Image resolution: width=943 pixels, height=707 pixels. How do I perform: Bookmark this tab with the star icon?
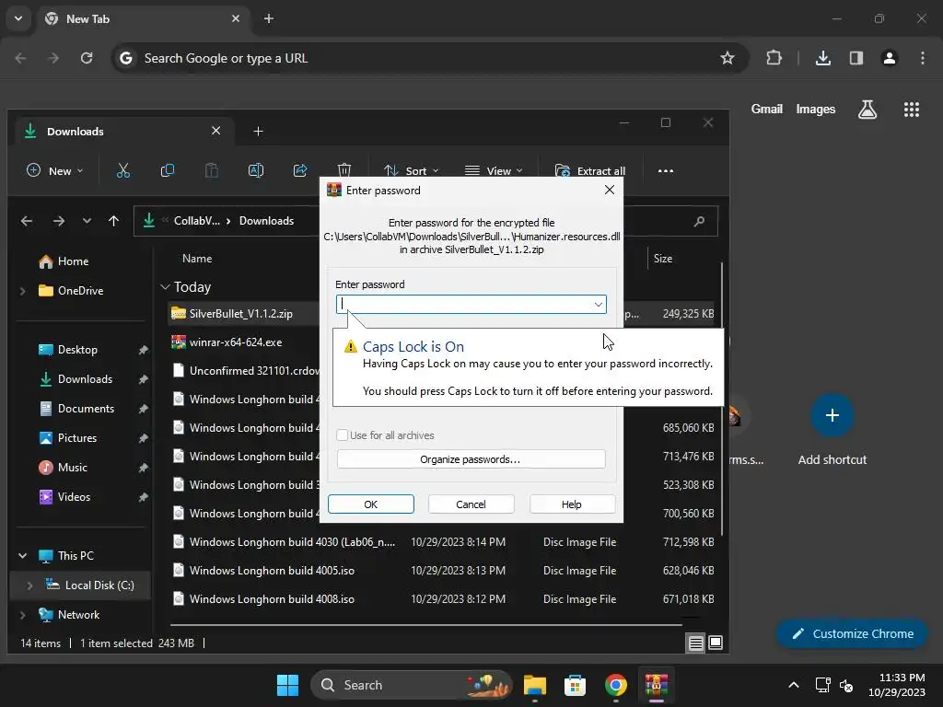[x=728, y=58]
